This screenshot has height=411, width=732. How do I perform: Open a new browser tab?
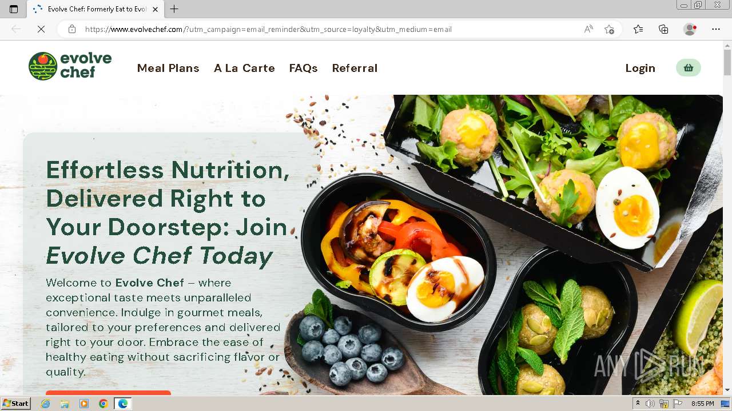[x=174, y=9]
